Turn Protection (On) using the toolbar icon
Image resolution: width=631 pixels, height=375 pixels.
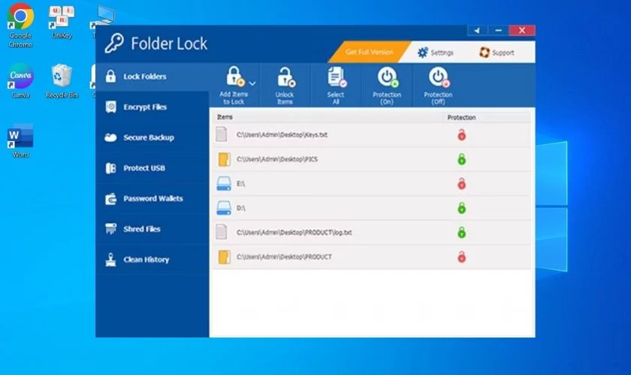tap(388, 76)
